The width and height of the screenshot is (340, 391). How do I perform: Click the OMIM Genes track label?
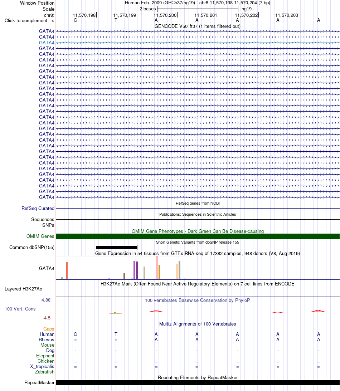click(x=40, y=236)
